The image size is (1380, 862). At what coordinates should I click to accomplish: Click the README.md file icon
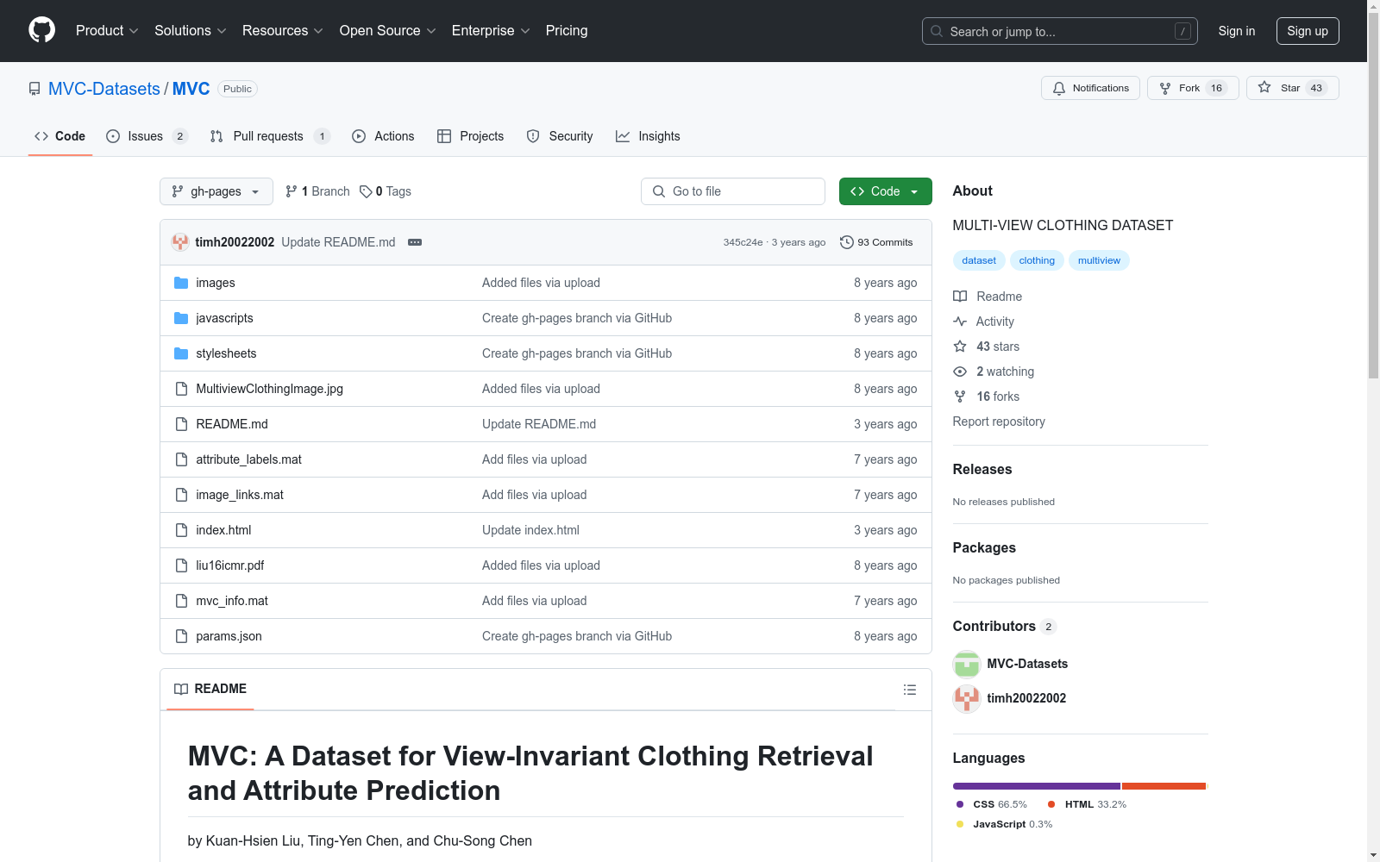point(181,424)
